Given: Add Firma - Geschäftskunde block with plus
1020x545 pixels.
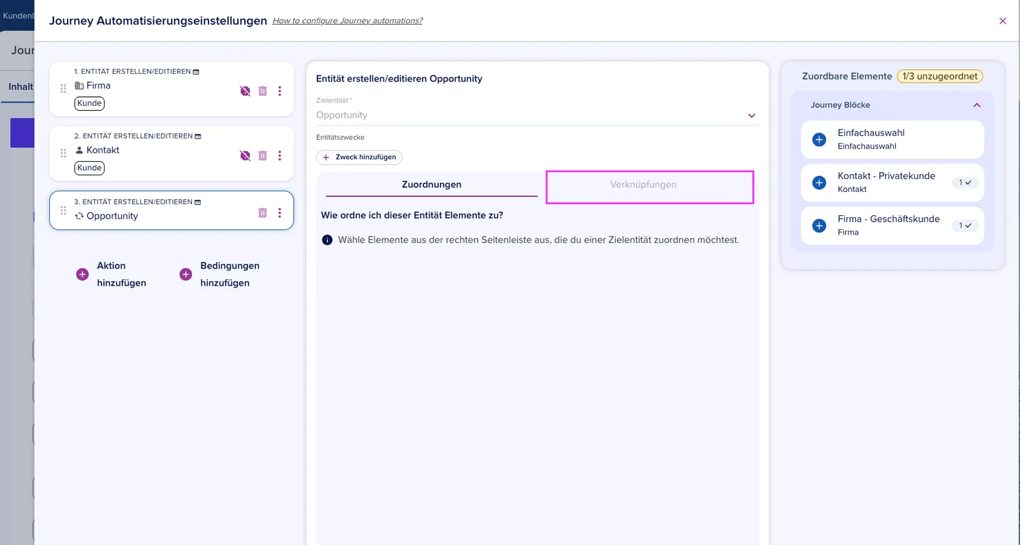Looking at the screenshot, I should [820, 226].
